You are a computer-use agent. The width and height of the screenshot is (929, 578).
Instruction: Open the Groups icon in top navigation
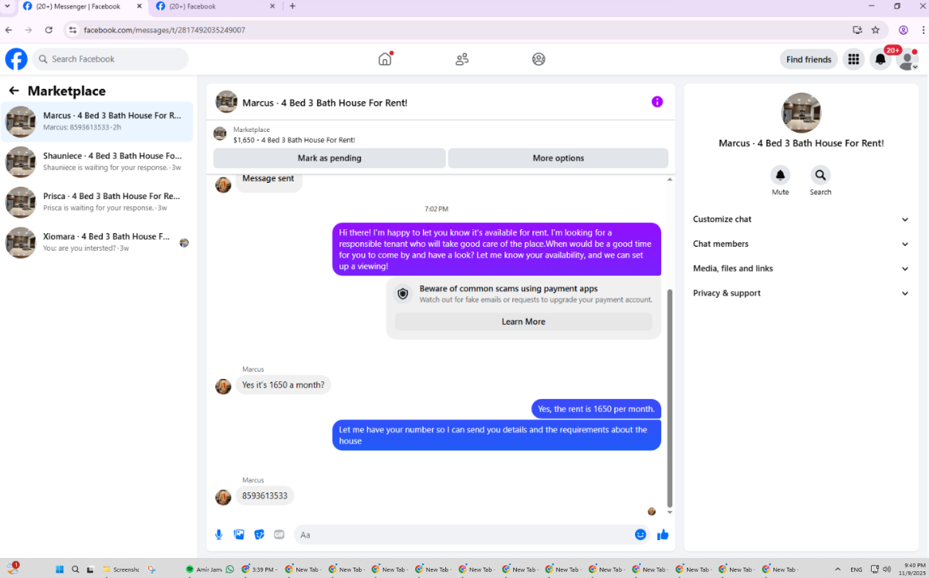539,59
